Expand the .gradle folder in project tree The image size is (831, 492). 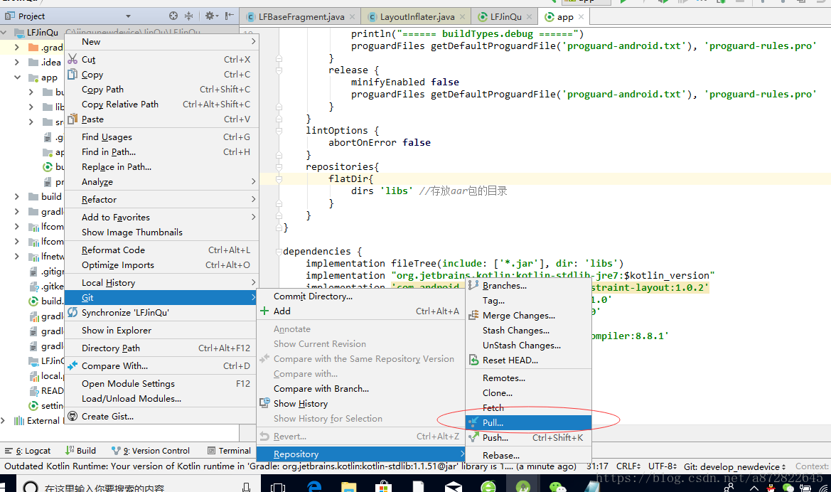point(17,47)
